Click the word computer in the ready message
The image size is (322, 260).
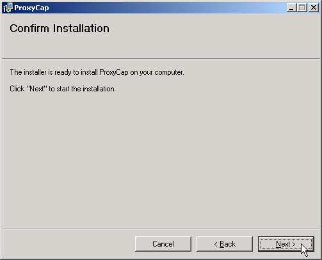(169, 72)
